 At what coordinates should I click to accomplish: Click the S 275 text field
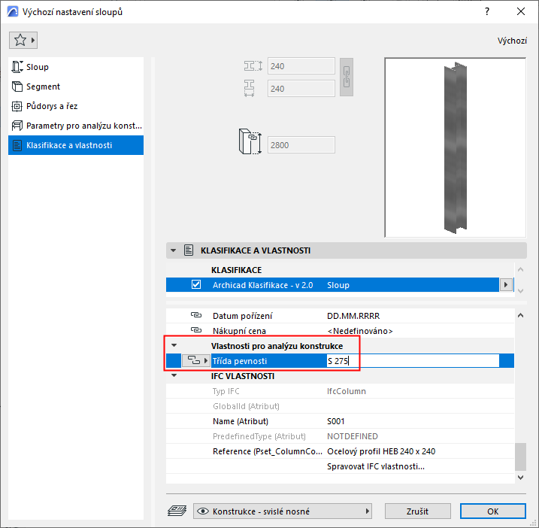click(413, 361)
